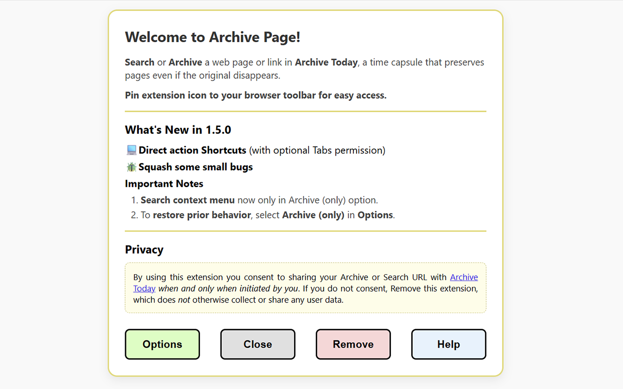Screen dimensions: 623x389
Task: Click the heading "Welcome to Archive Page!"
Action: [213, 37]
